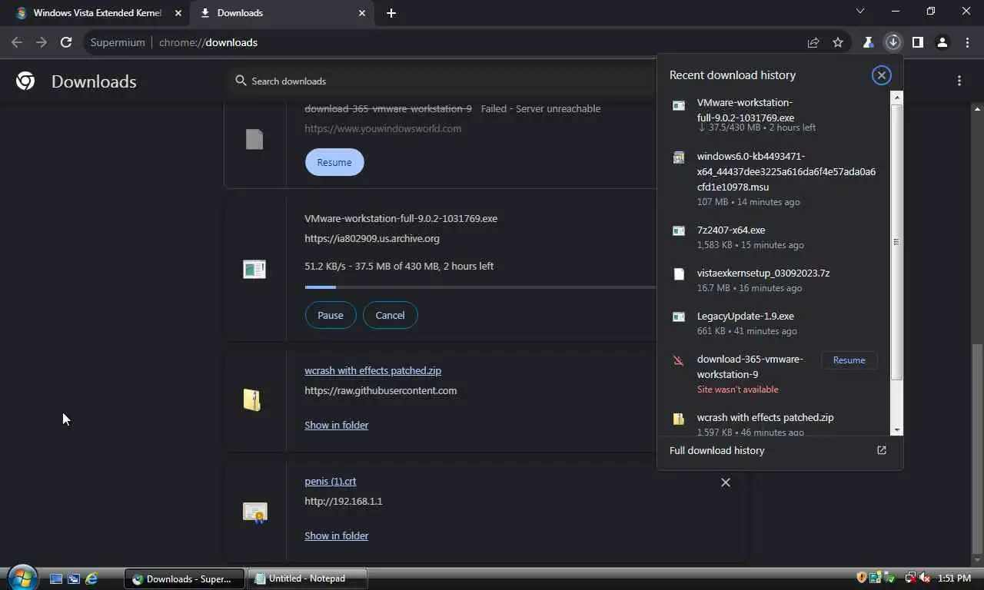The width and height of the screenshot is (984, 590).
Task: Click the certificate file icon
Action: click(254, 512)
